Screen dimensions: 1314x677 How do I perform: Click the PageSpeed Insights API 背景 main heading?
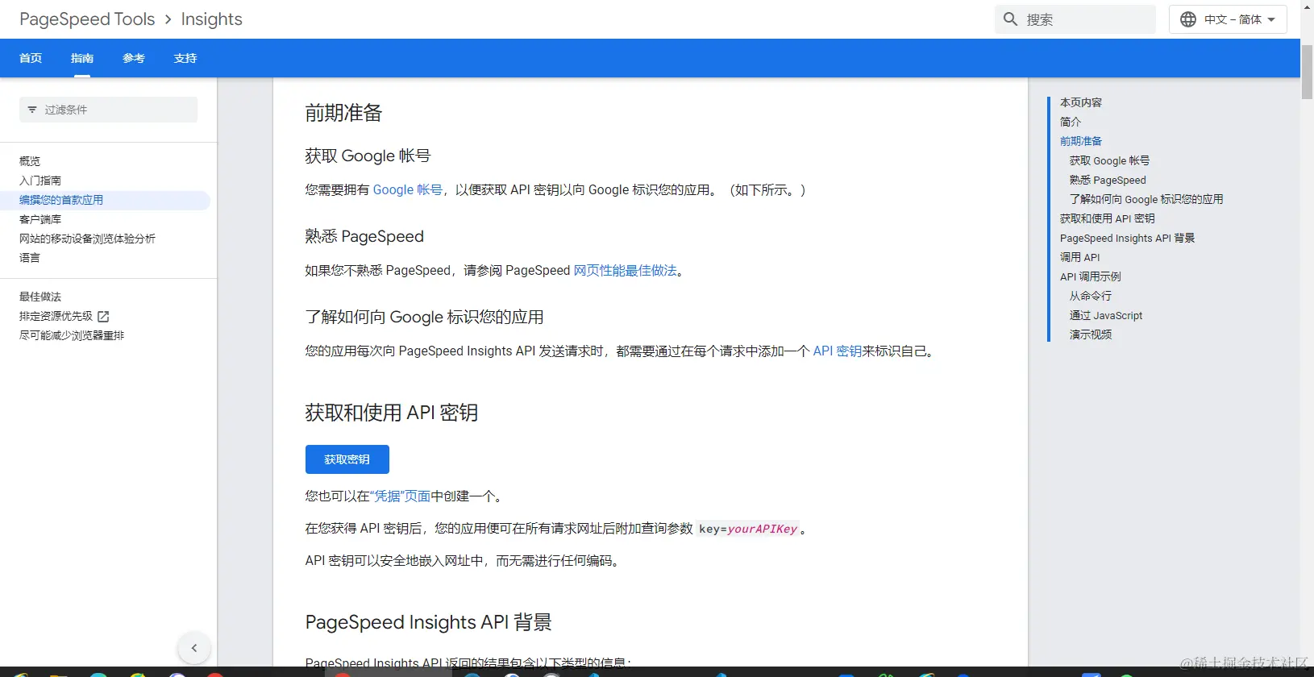[x=429, y=622]
